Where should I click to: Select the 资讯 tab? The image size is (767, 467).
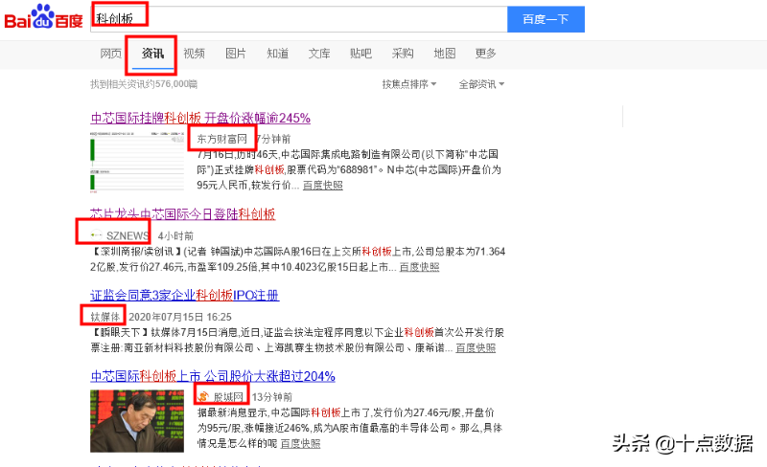pyautogui.click(x=152, y=54)
